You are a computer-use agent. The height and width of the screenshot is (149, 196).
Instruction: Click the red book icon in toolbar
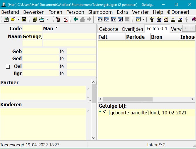pos(194,19)
